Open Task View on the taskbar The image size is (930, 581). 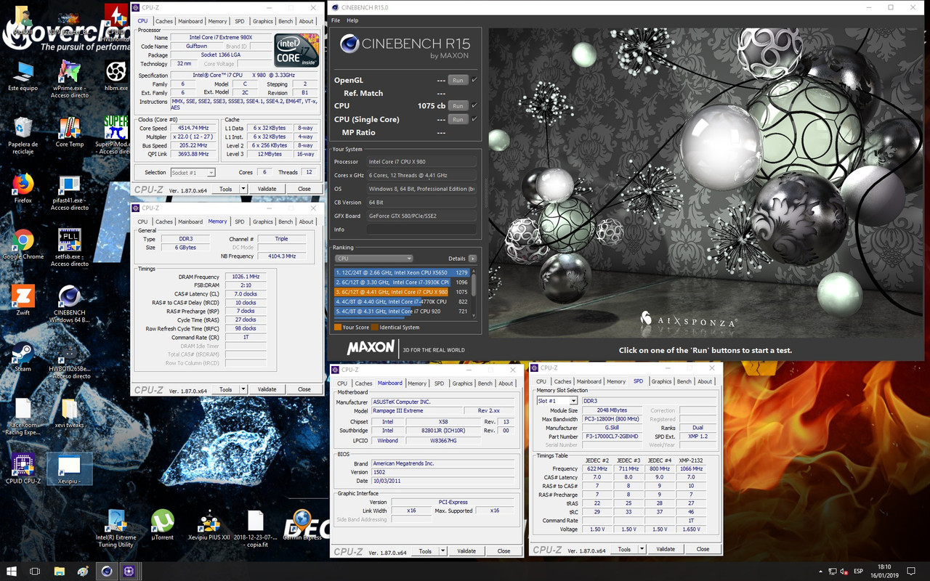click(36, 571)
